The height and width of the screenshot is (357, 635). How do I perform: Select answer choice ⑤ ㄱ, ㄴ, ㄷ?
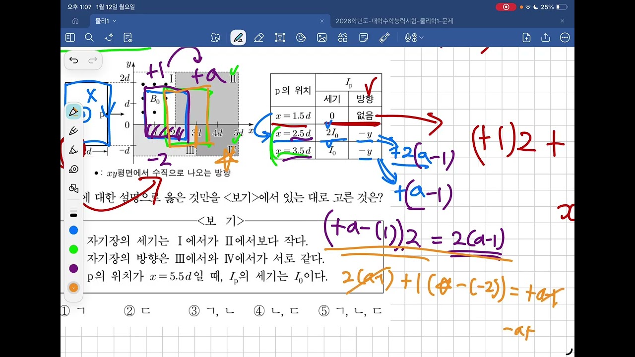pos(351,311)
